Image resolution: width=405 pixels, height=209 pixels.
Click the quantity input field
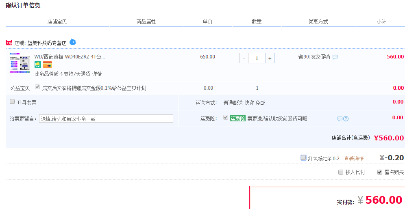(257, 58)
